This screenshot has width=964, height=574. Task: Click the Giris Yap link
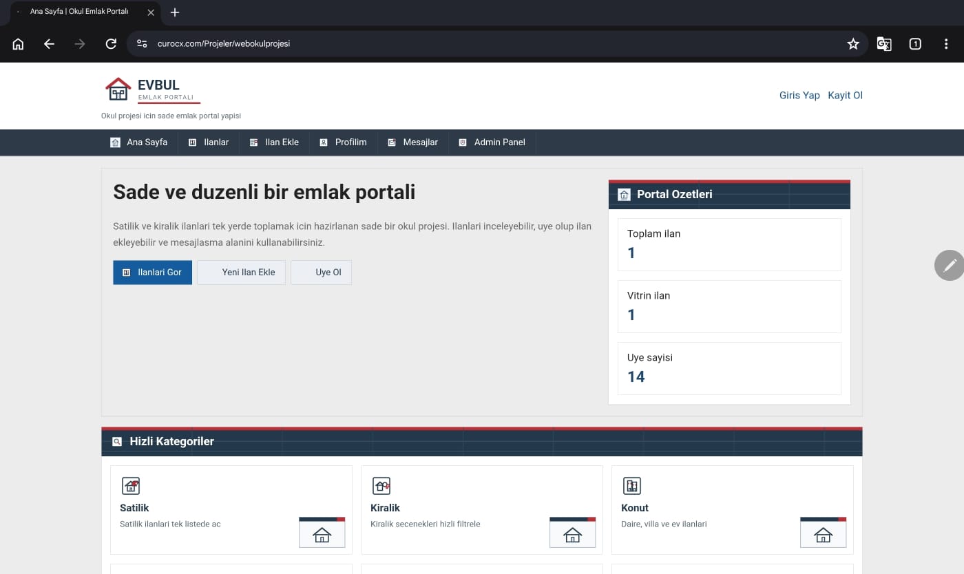(x=799, y=96)
